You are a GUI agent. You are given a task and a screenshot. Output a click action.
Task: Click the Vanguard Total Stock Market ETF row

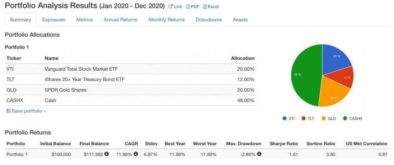tap(130, 69)
